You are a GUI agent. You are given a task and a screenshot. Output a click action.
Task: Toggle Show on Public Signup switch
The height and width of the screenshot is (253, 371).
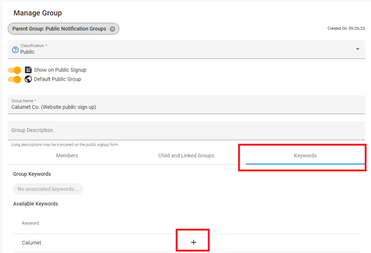click(14, 70)
